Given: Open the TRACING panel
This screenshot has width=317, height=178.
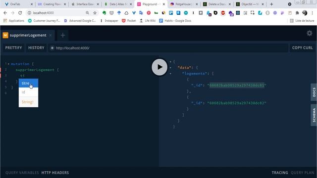Looking at the screenshot, I should [279, 173].
